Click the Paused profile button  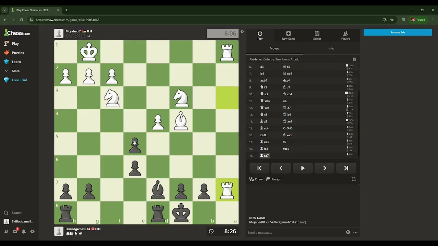418,20
